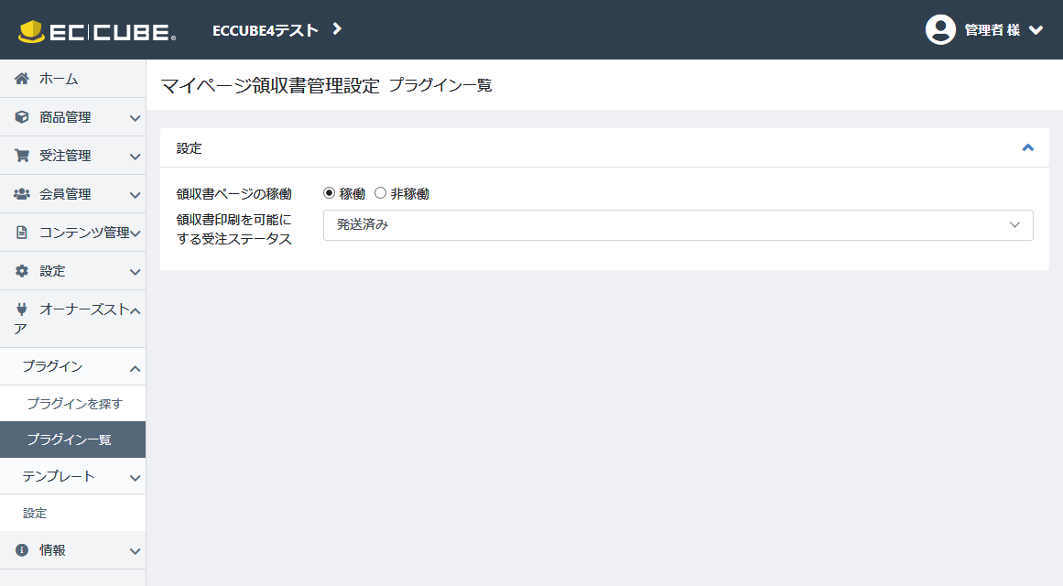
Task: Collapse the 設定 panel using the chevron
Action: pyautogui.click(x=1027, y=147)
